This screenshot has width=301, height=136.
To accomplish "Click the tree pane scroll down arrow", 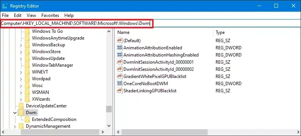I will (x=109, y=126).
